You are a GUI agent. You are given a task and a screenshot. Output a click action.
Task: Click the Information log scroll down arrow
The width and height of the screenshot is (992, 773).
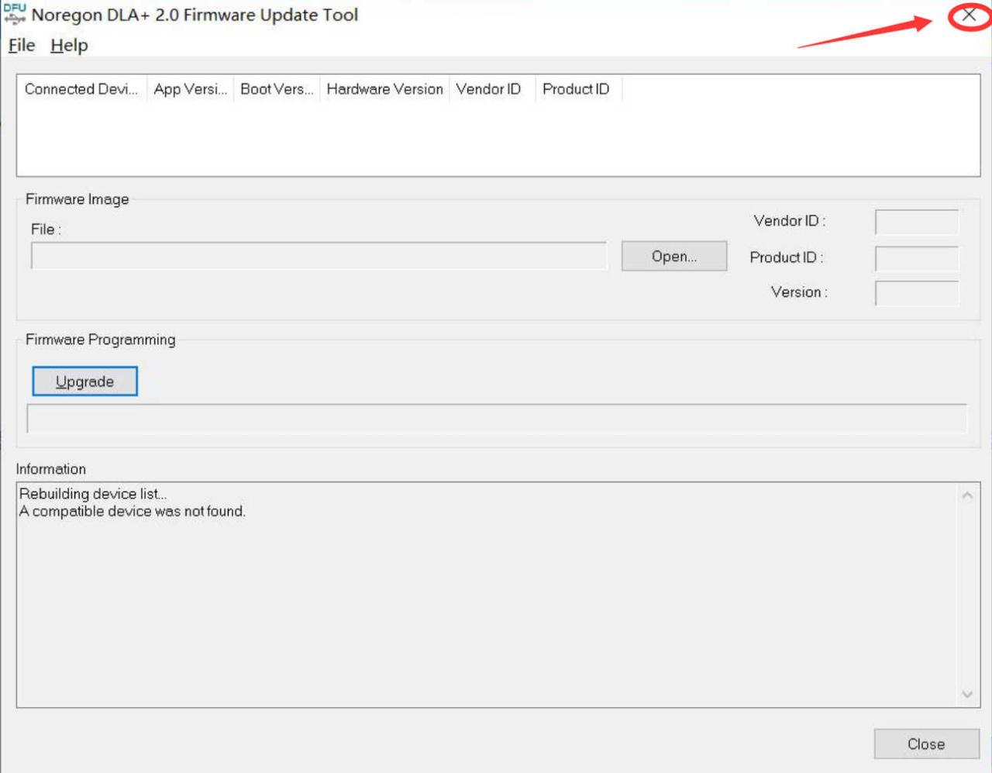pos(967,695)
